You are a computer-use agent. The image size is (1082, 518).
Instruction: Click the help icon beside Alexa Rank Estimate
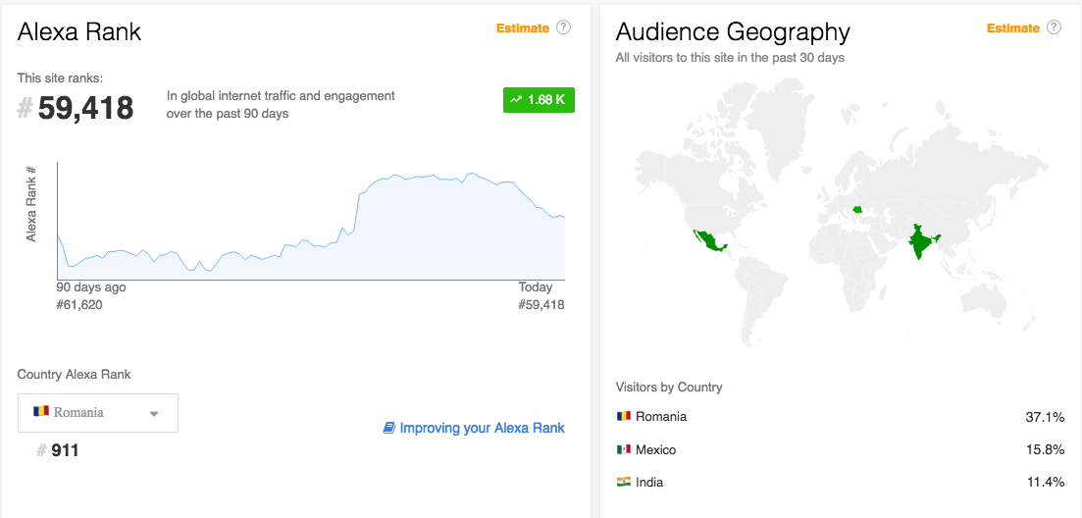tap(563, 27)
